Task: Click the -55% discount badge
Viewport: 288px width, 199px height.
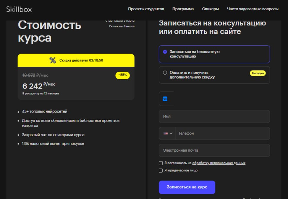Action: click(x=122, y=75)
